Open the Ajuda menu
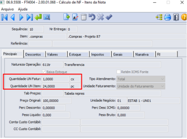The height and width of the screenshot is (139, 187). (23, 9)
